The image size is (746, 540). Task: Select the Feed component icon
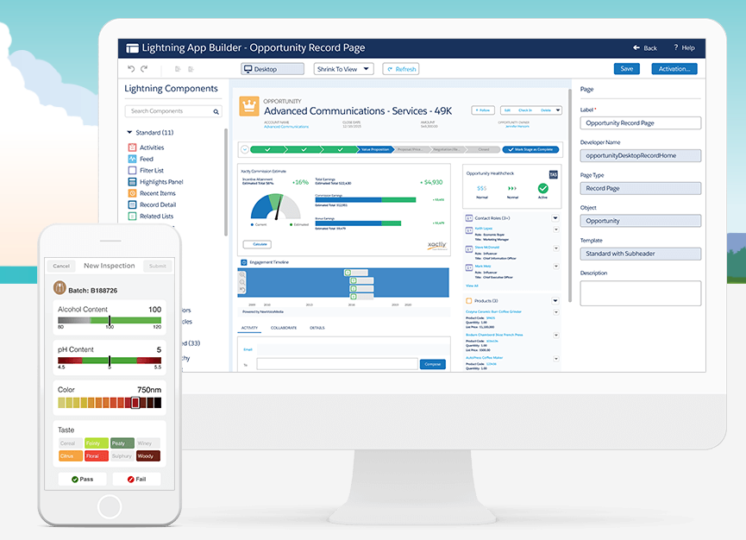132,159
